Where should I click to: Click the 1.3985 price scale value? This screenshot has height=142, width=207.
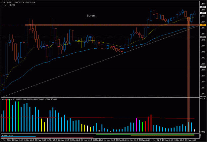[x=203, y=16]
